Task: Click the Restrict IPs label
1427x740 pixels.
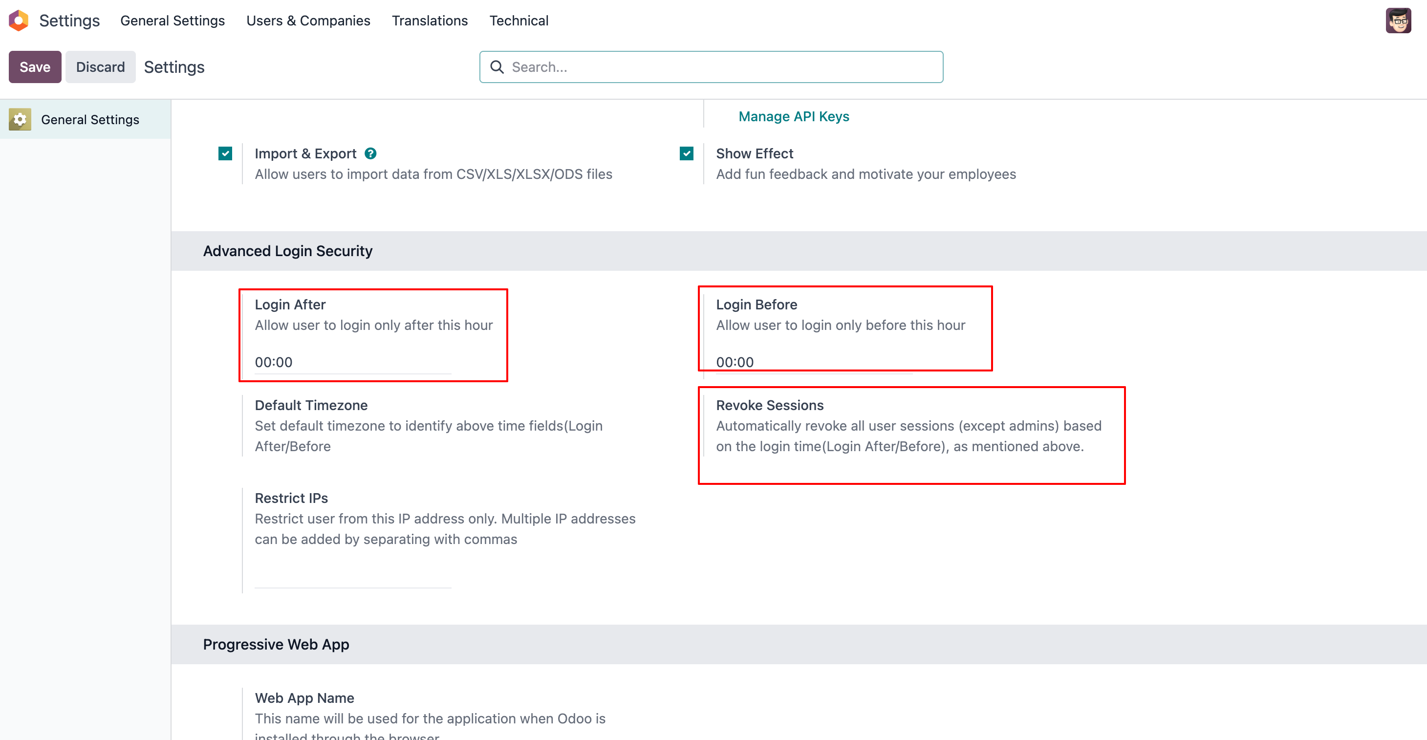Action: (x=291, y=498)
